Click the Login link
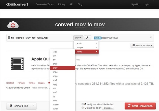159x111 pixels. click(x=147, y=4)
